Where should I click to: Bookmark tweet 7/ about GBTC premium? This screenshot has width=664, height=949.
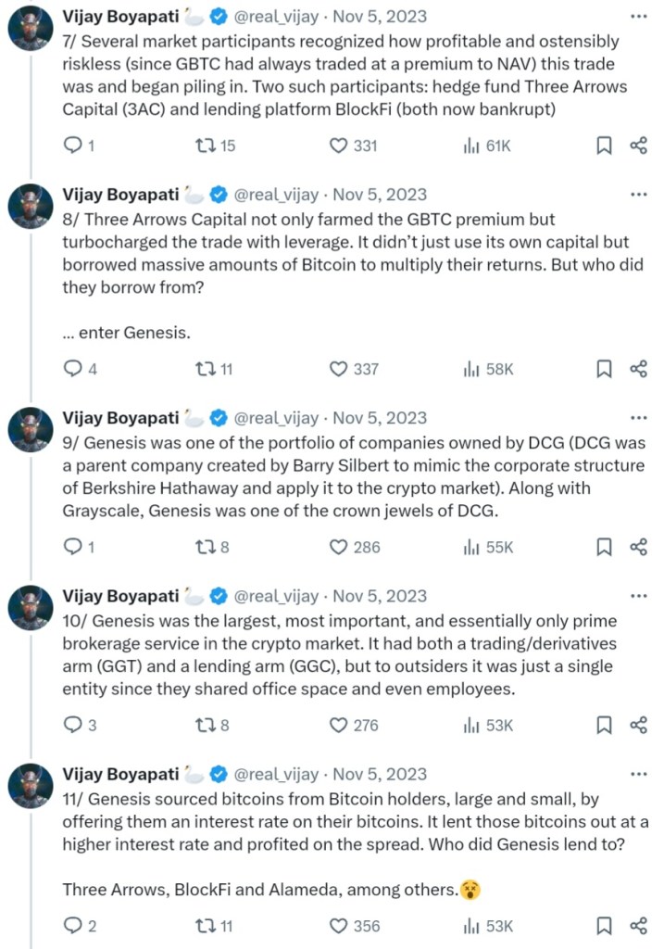(x=603, y=146)
